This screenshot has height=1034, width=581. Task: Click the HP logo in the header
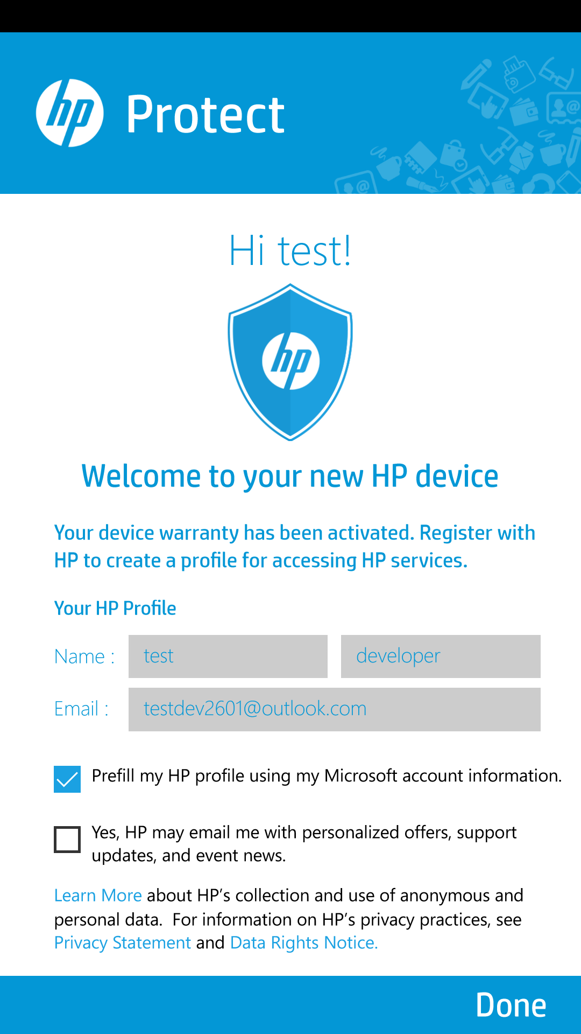[x=69, y=113]
